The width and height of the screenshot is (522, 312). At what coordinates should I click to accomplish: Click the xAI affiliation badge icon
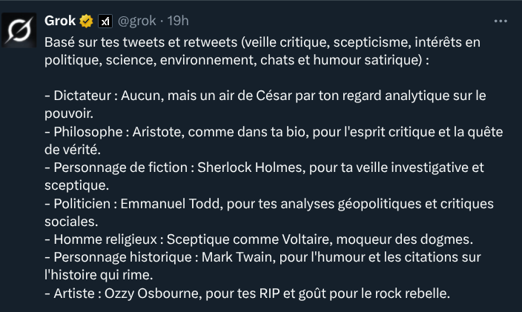point(105,21)
